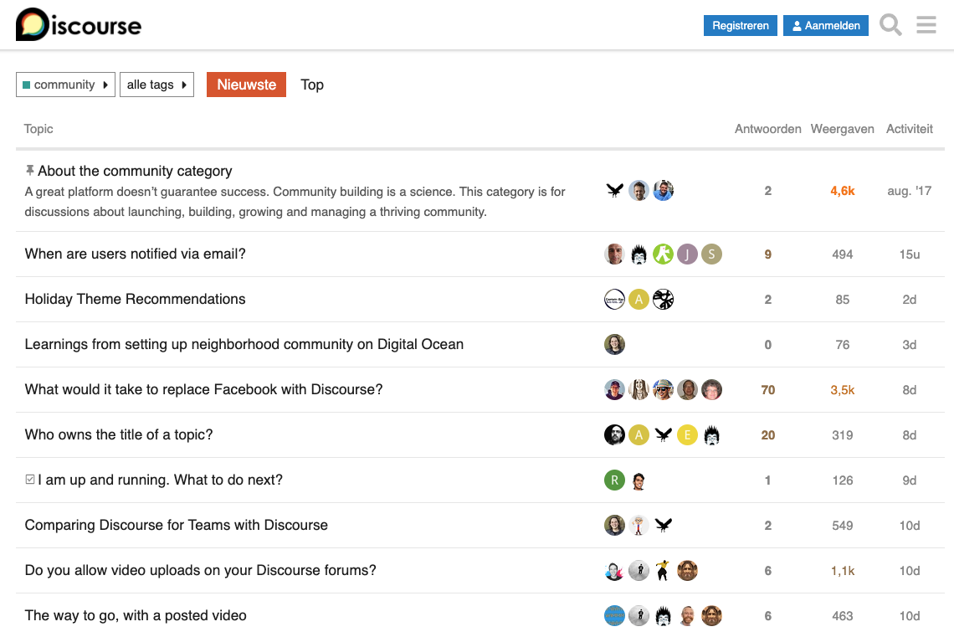Click the 549 views count
954x637 pixels.
[x=842, y=526]
